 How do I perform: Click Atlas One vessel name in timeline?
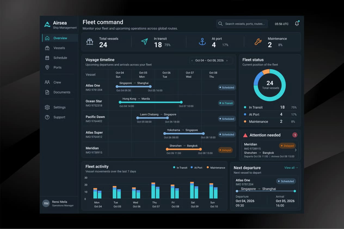tap(93, 86)
